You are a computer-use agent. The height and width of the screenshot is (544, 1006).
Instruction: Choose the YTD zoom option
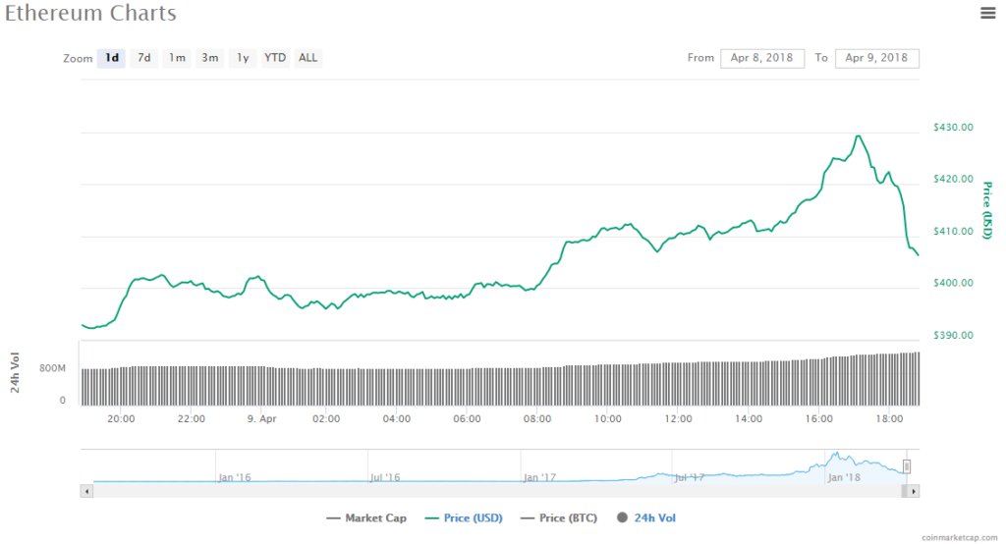point(275,58)
